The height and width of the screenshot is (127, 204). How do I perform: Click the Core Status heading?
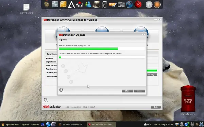click(x=52, y=54)
